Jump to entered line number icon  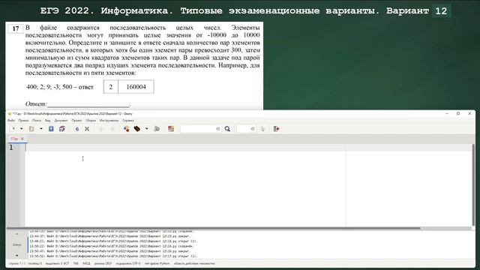point(262,129)
